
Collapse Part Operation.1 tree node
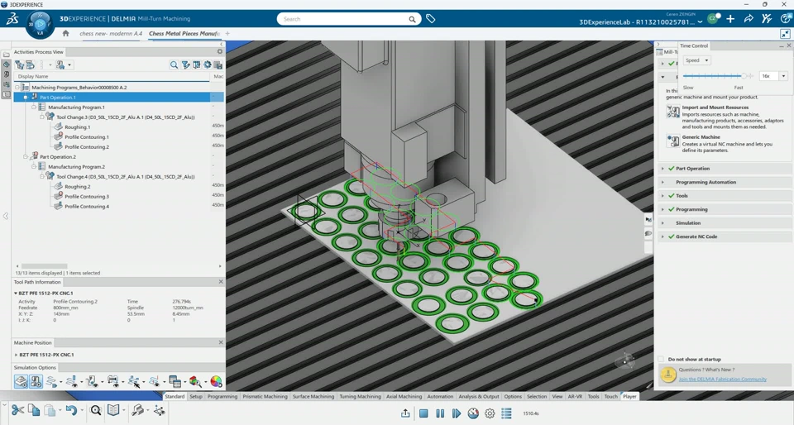coord(26,97)
